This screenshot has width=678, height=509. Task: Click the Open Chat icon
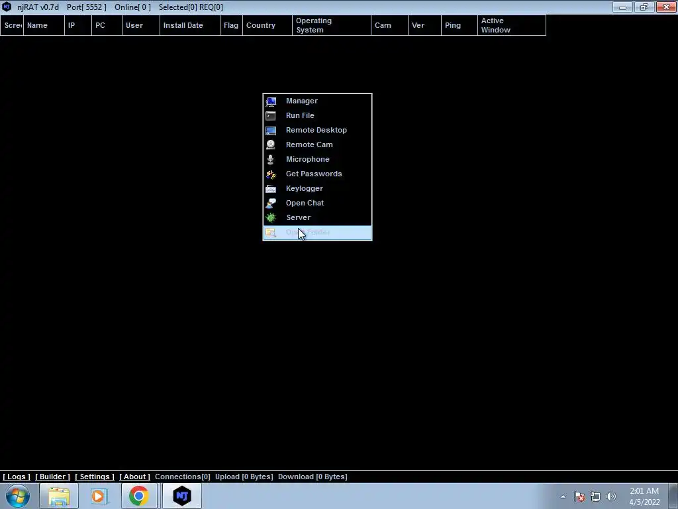tap(271, 203)
